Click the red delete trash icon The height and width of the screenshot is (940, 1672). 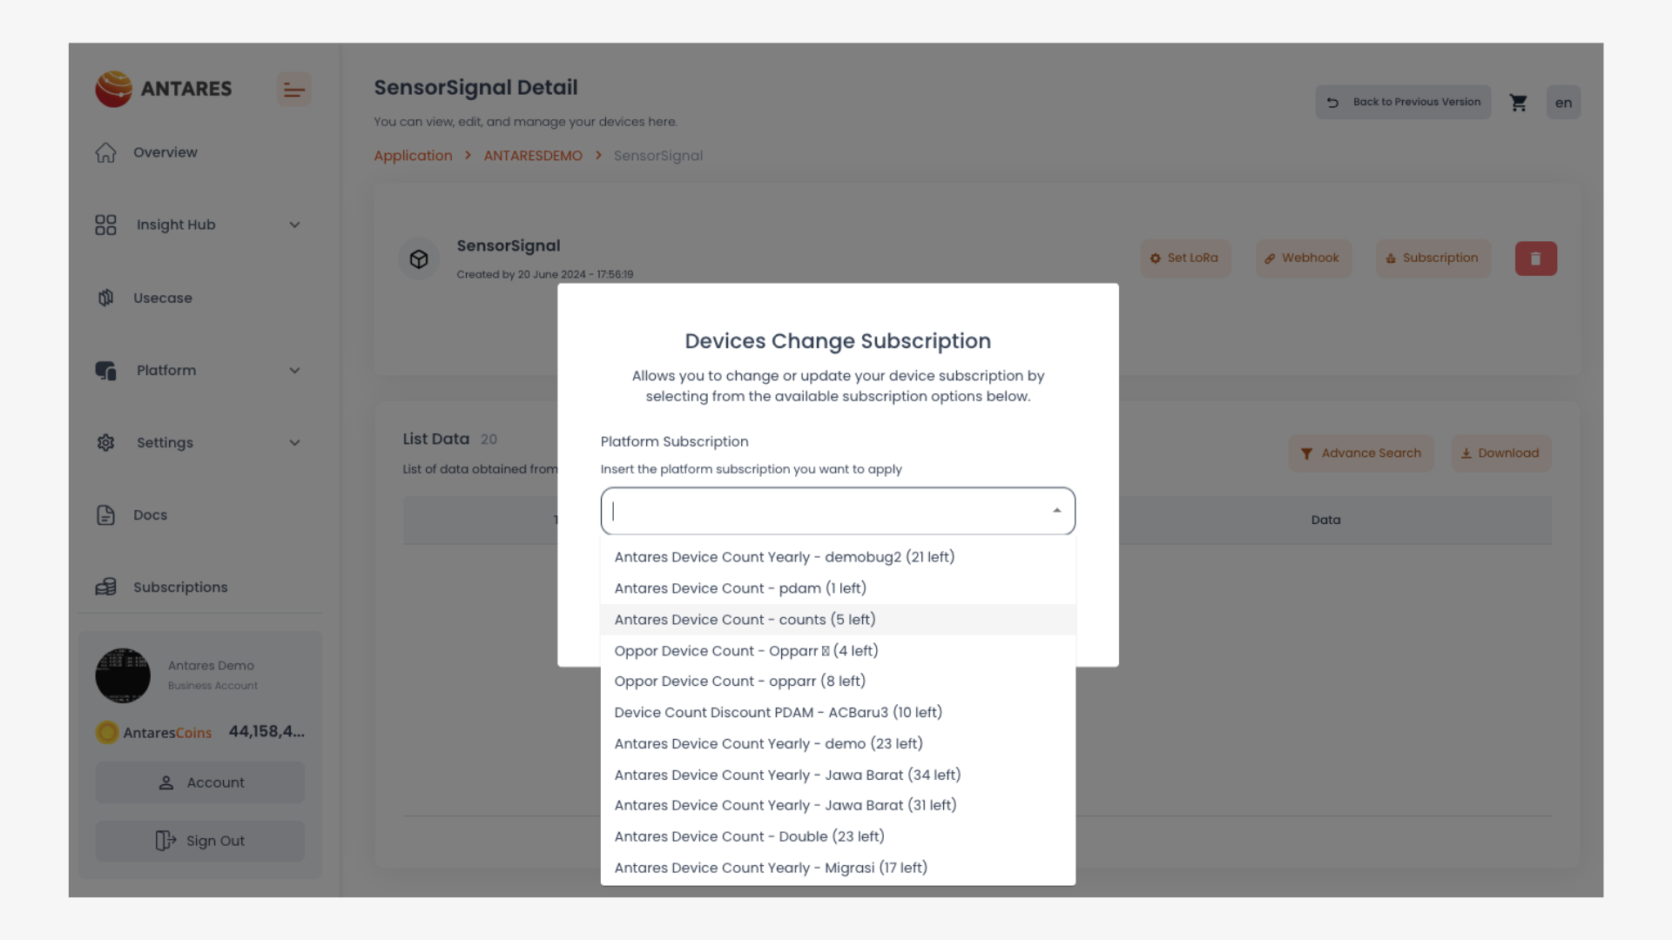[1535, 258]
